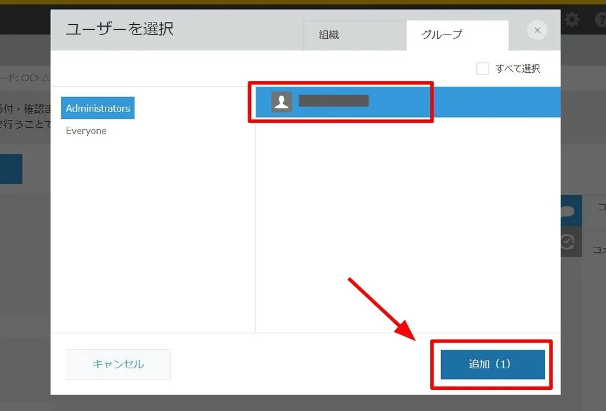Click the X icon to close the dialog
This screenshot has width=606, height=411.
536,30
